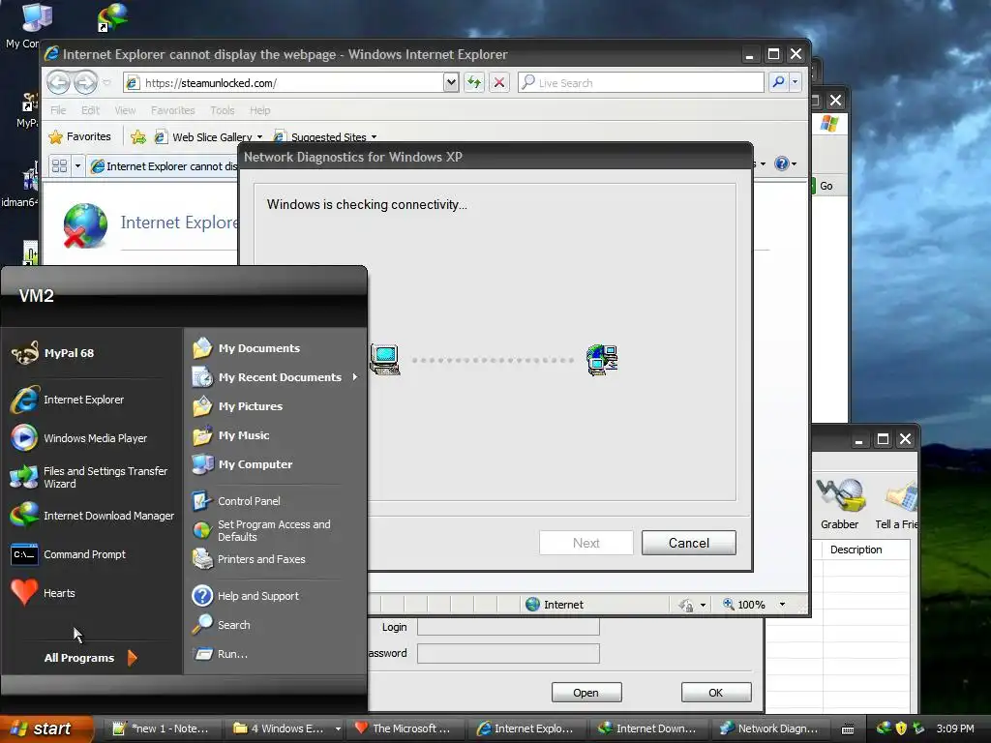Click the Start button
Viewport: 991px width, 743px height.
coord(45,728)
